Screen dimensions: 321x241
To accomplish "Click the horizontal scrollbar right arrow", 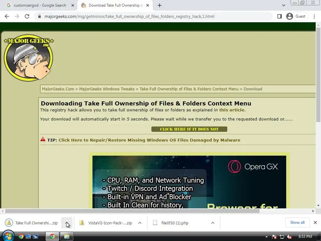I will coord(313,211).
